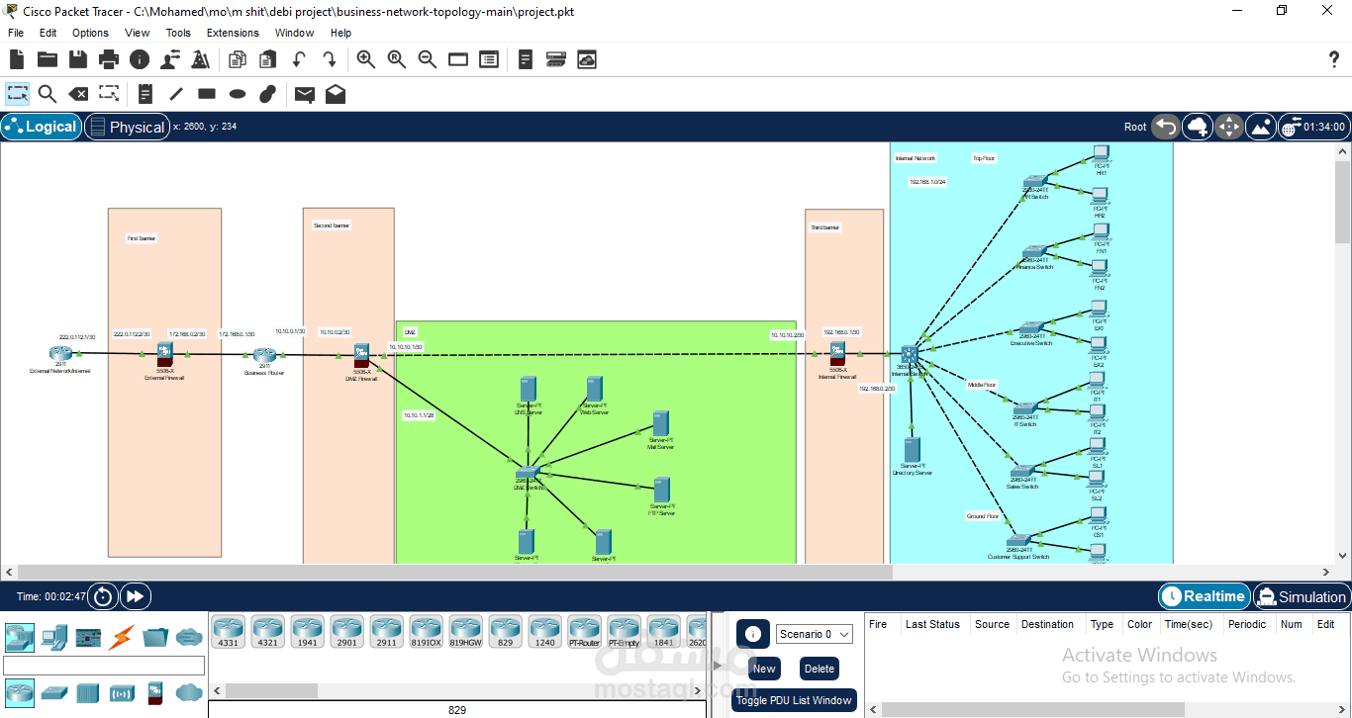
Task: Click the Mail Server device
Action: pyautogui.click(x=660, y=423)
